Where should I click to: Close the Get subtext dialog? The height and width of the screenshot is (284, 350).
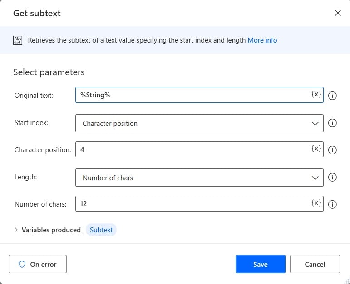coord(338,13)
